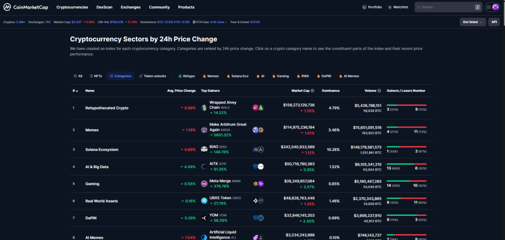Viewport: 505px width, 240px height.
Task: Click the API button
Action: tap(494, 22)
